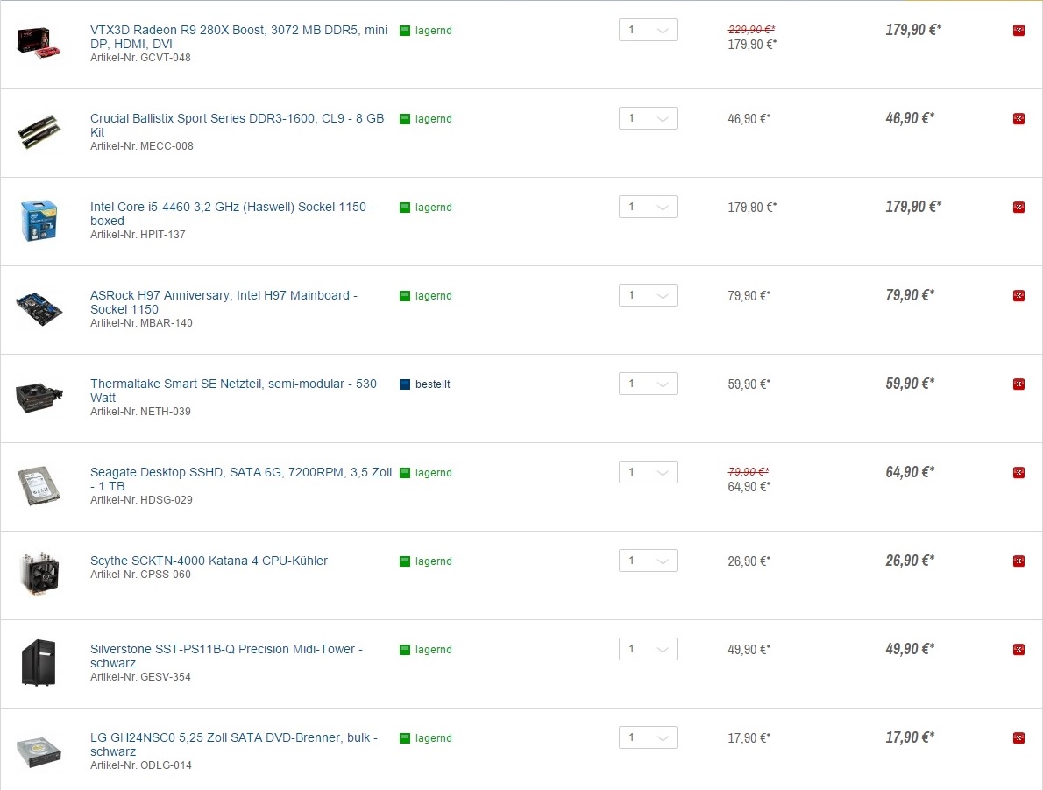Follow ASRock H97 Anniversary mainboard link
1043x790 pixels.
(224, 301)
